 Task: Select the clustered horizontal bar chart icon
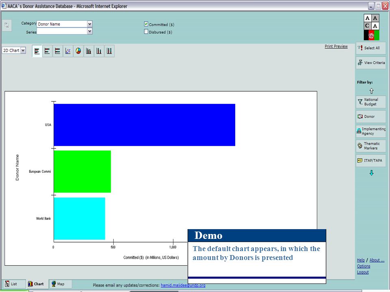(37, 51)
